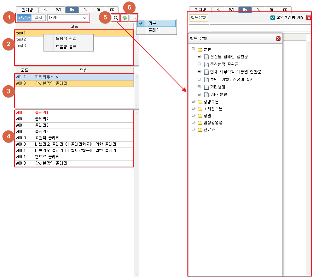This screenshot has width=313, height=278.
Task: Open the 내과 department dropdown
Action: click(x=68, y=18)
